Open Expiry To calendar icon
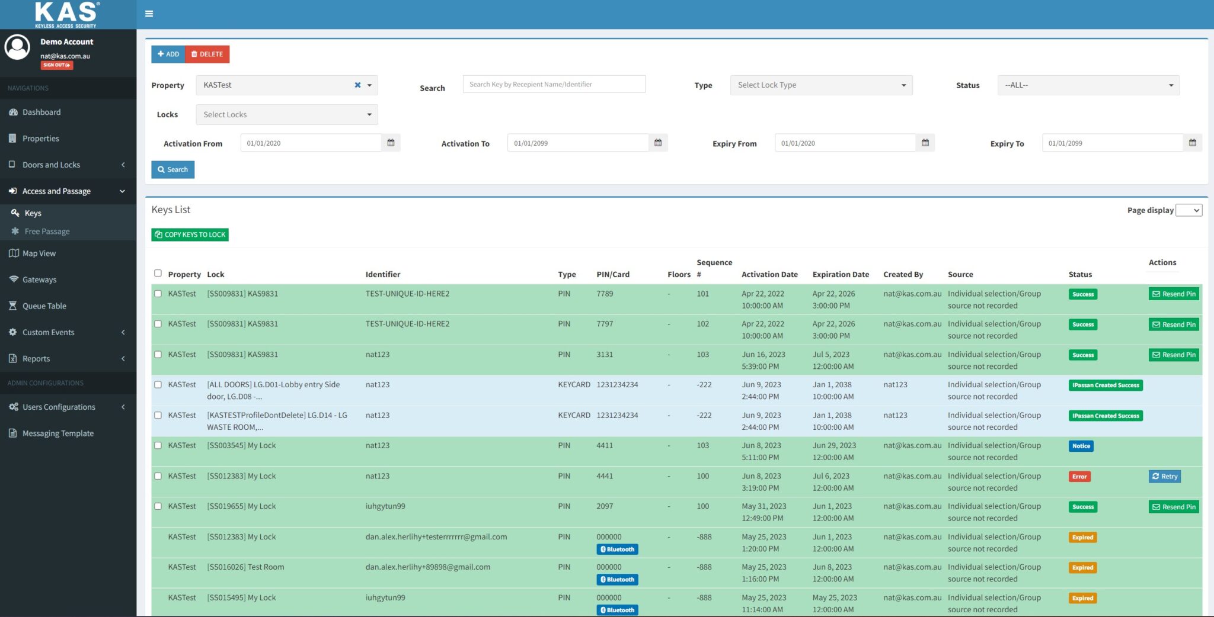This screenshot has height=617, width=1214. click(x=1193, y=143)
